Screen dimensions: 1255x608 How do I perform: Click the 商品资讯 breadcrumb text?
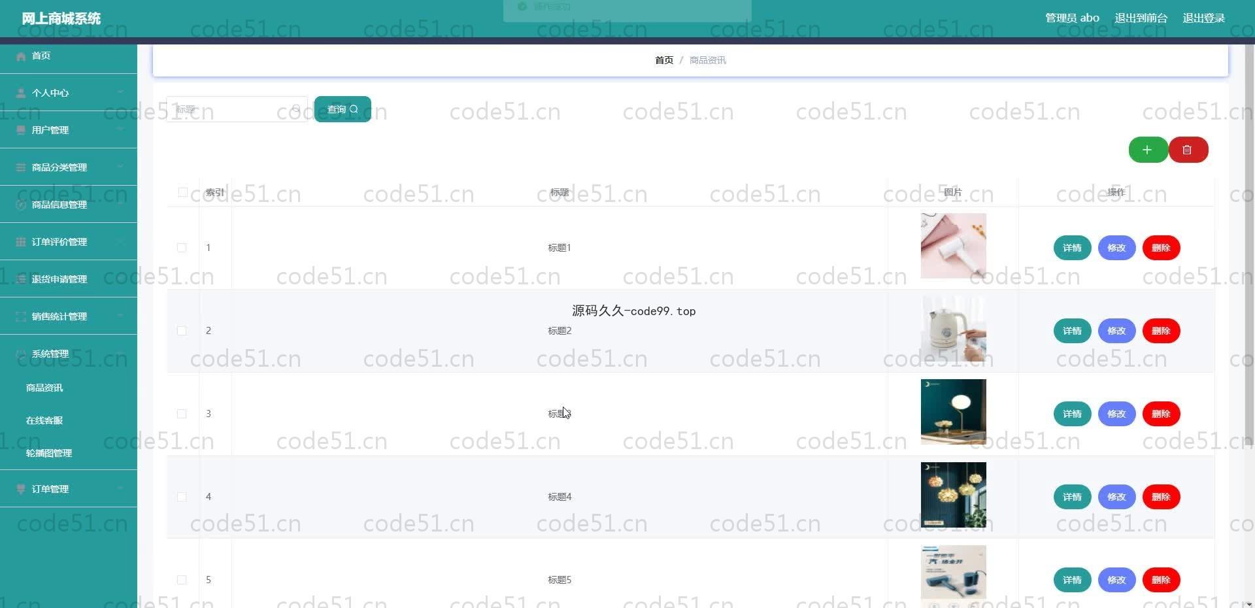pyautogui.click(x=707, y=60)
